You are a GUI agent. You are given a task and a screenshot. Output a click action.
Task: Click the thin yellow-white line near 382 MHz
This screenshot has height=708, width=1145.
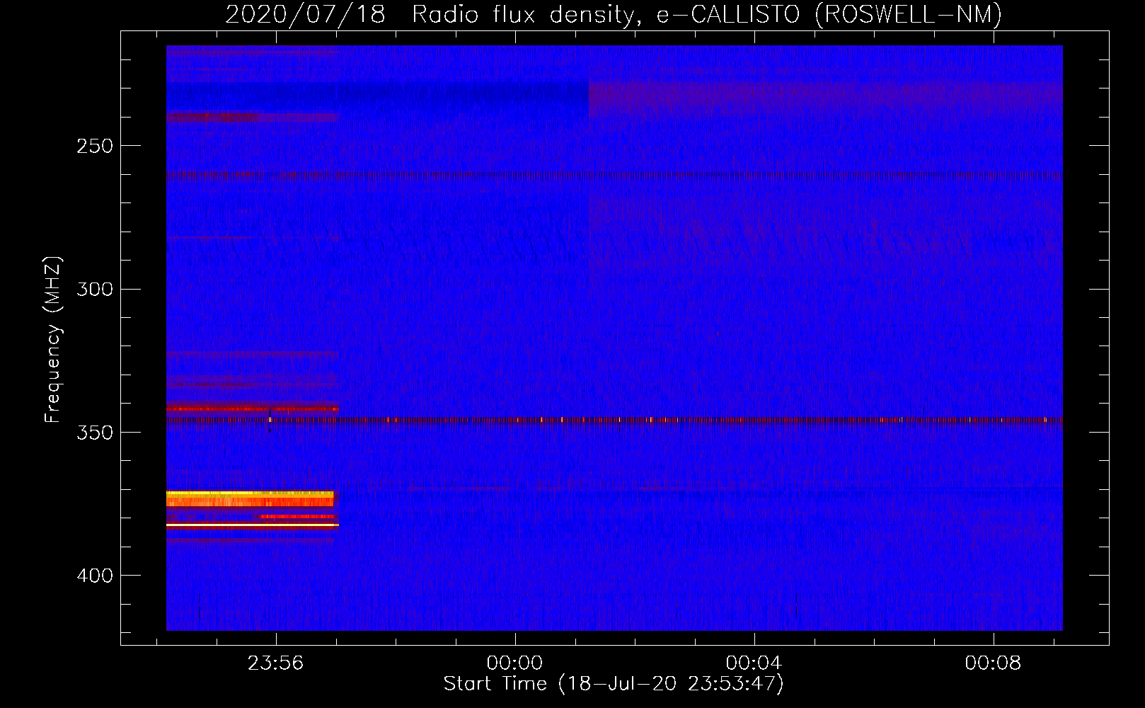tap(253, 525)
